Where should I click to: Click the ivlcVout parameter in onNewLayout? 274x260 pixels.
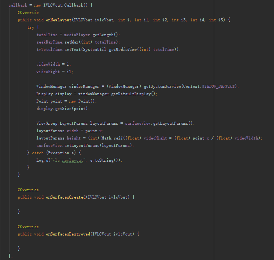coord(104,20)
